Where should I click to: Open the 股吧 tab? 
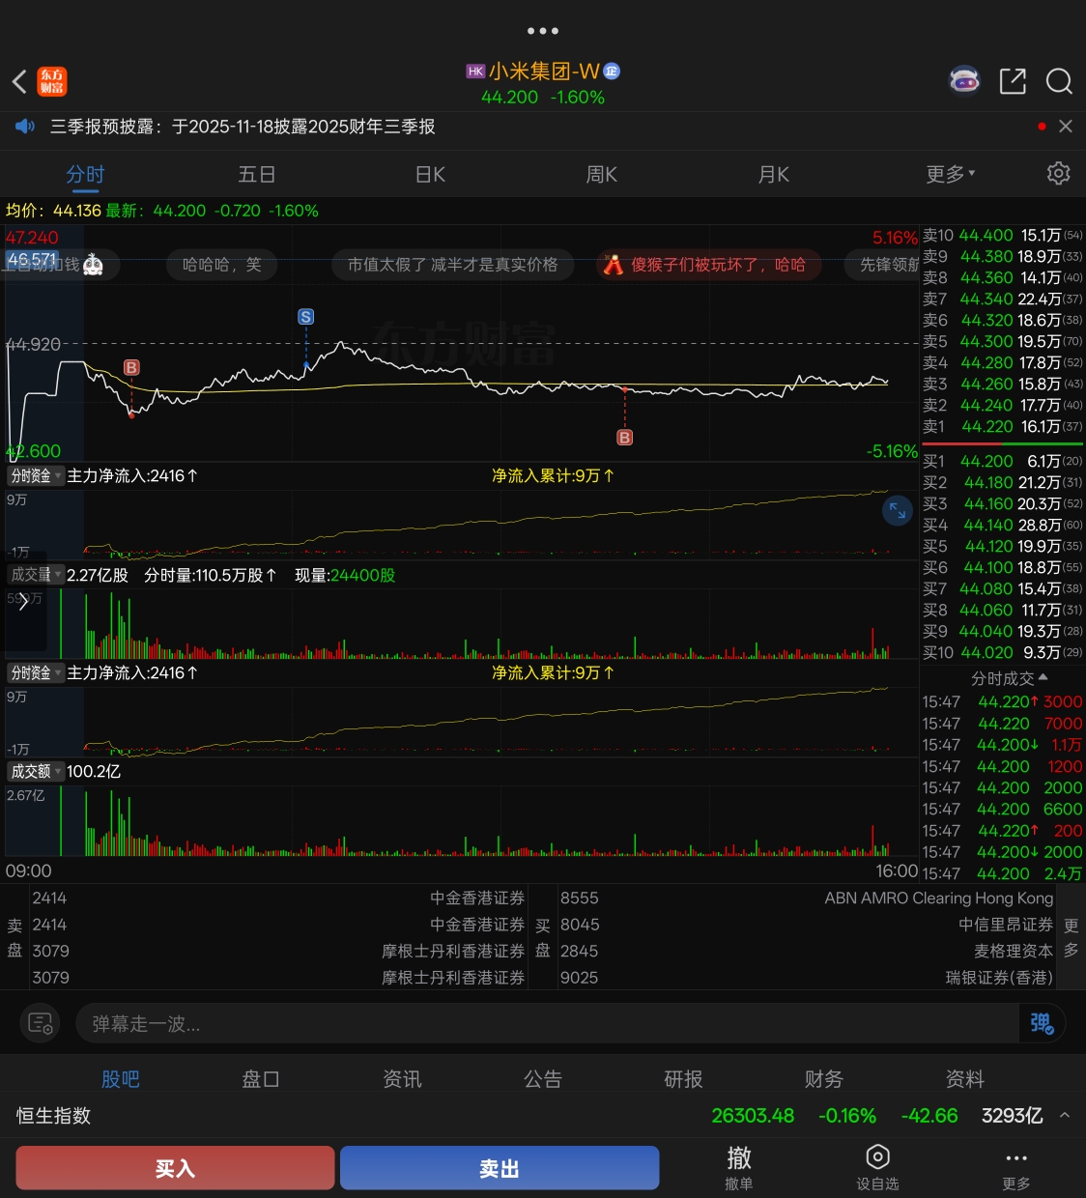(121, 1079)
